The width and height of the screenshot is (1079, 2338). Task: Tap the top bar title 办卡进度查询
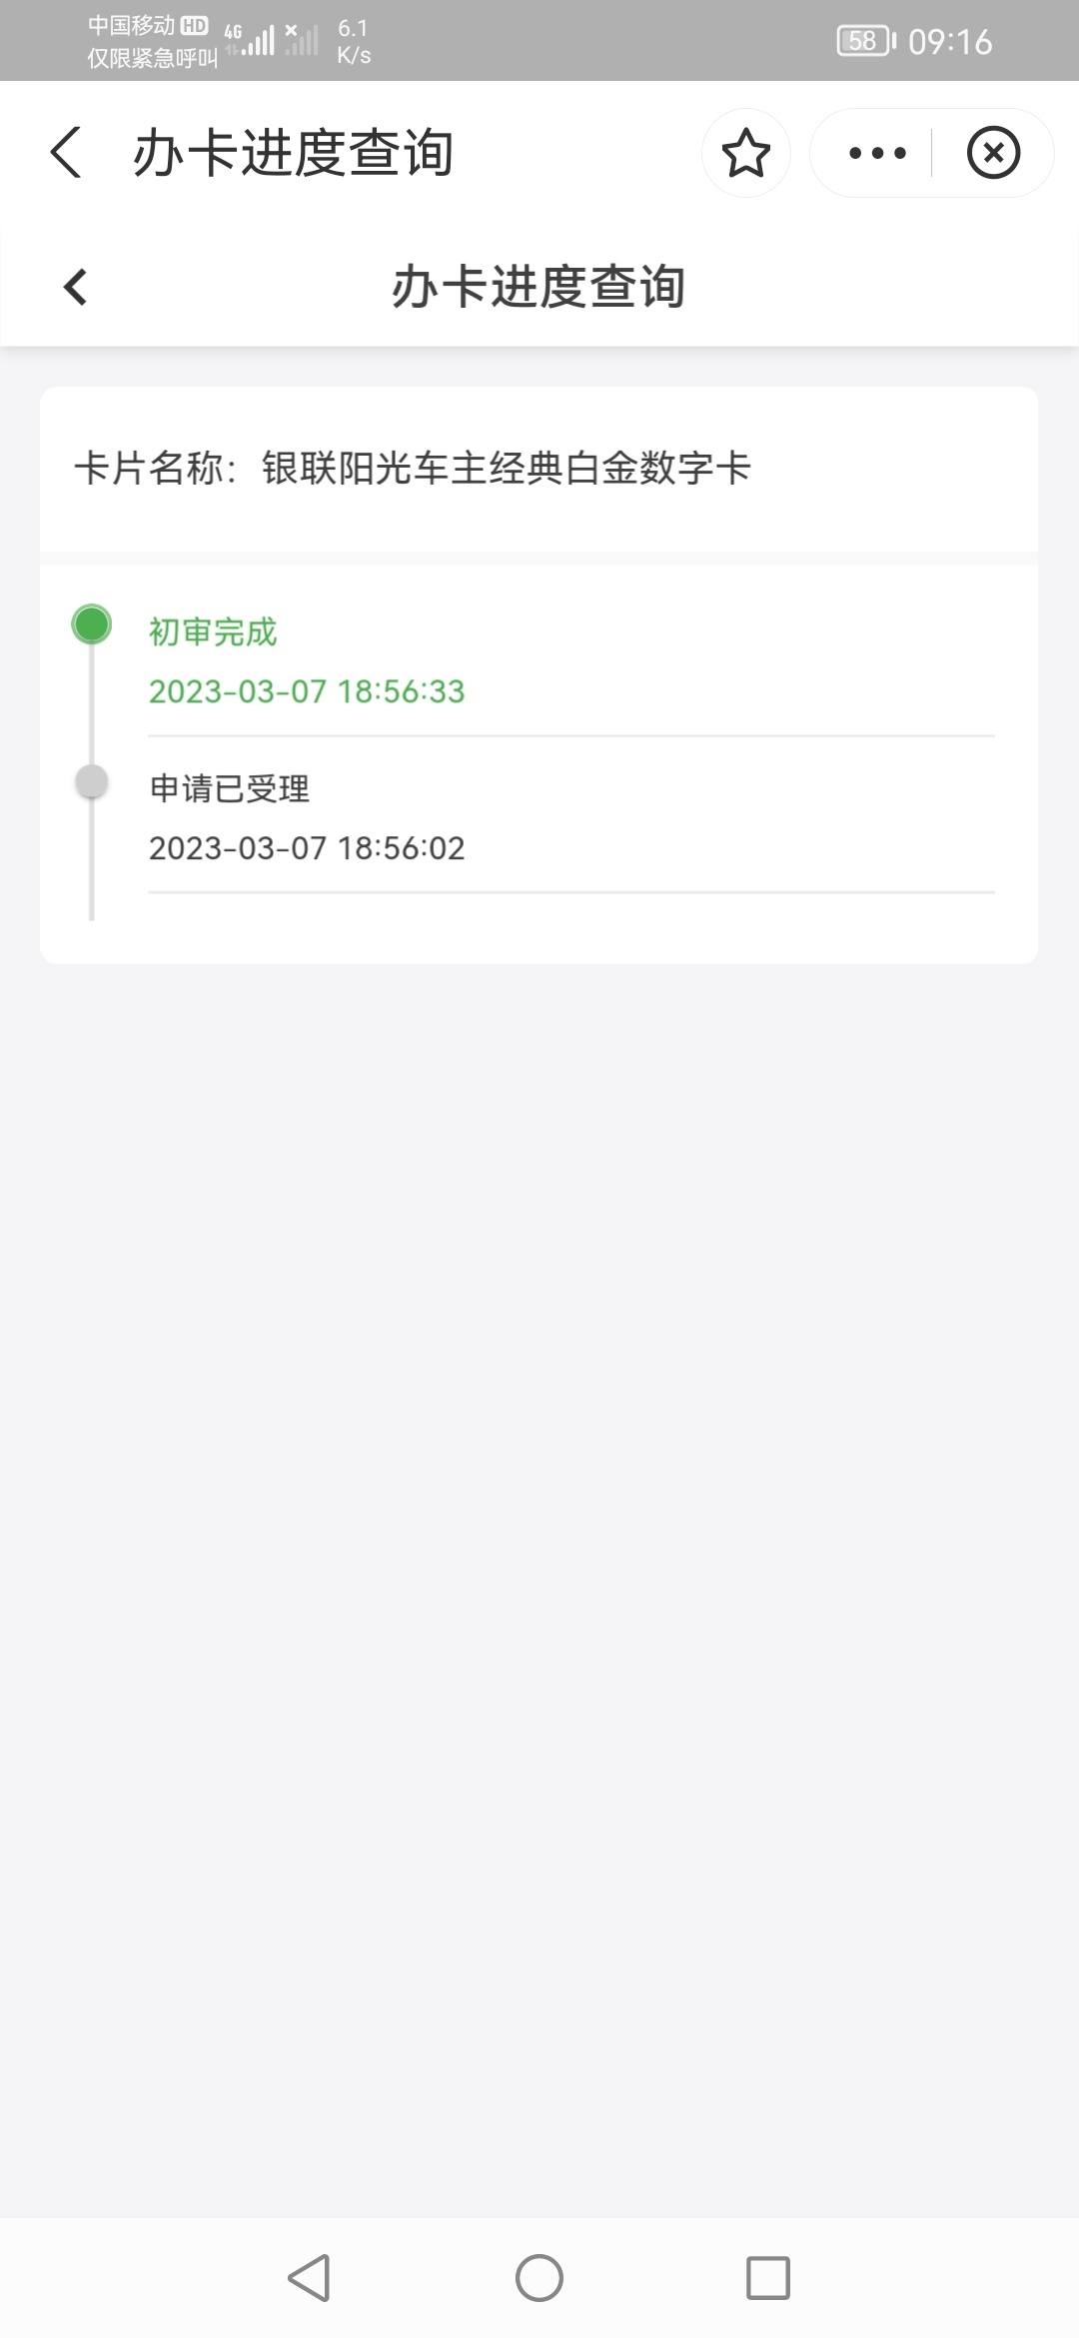click(x=294, y=153)
